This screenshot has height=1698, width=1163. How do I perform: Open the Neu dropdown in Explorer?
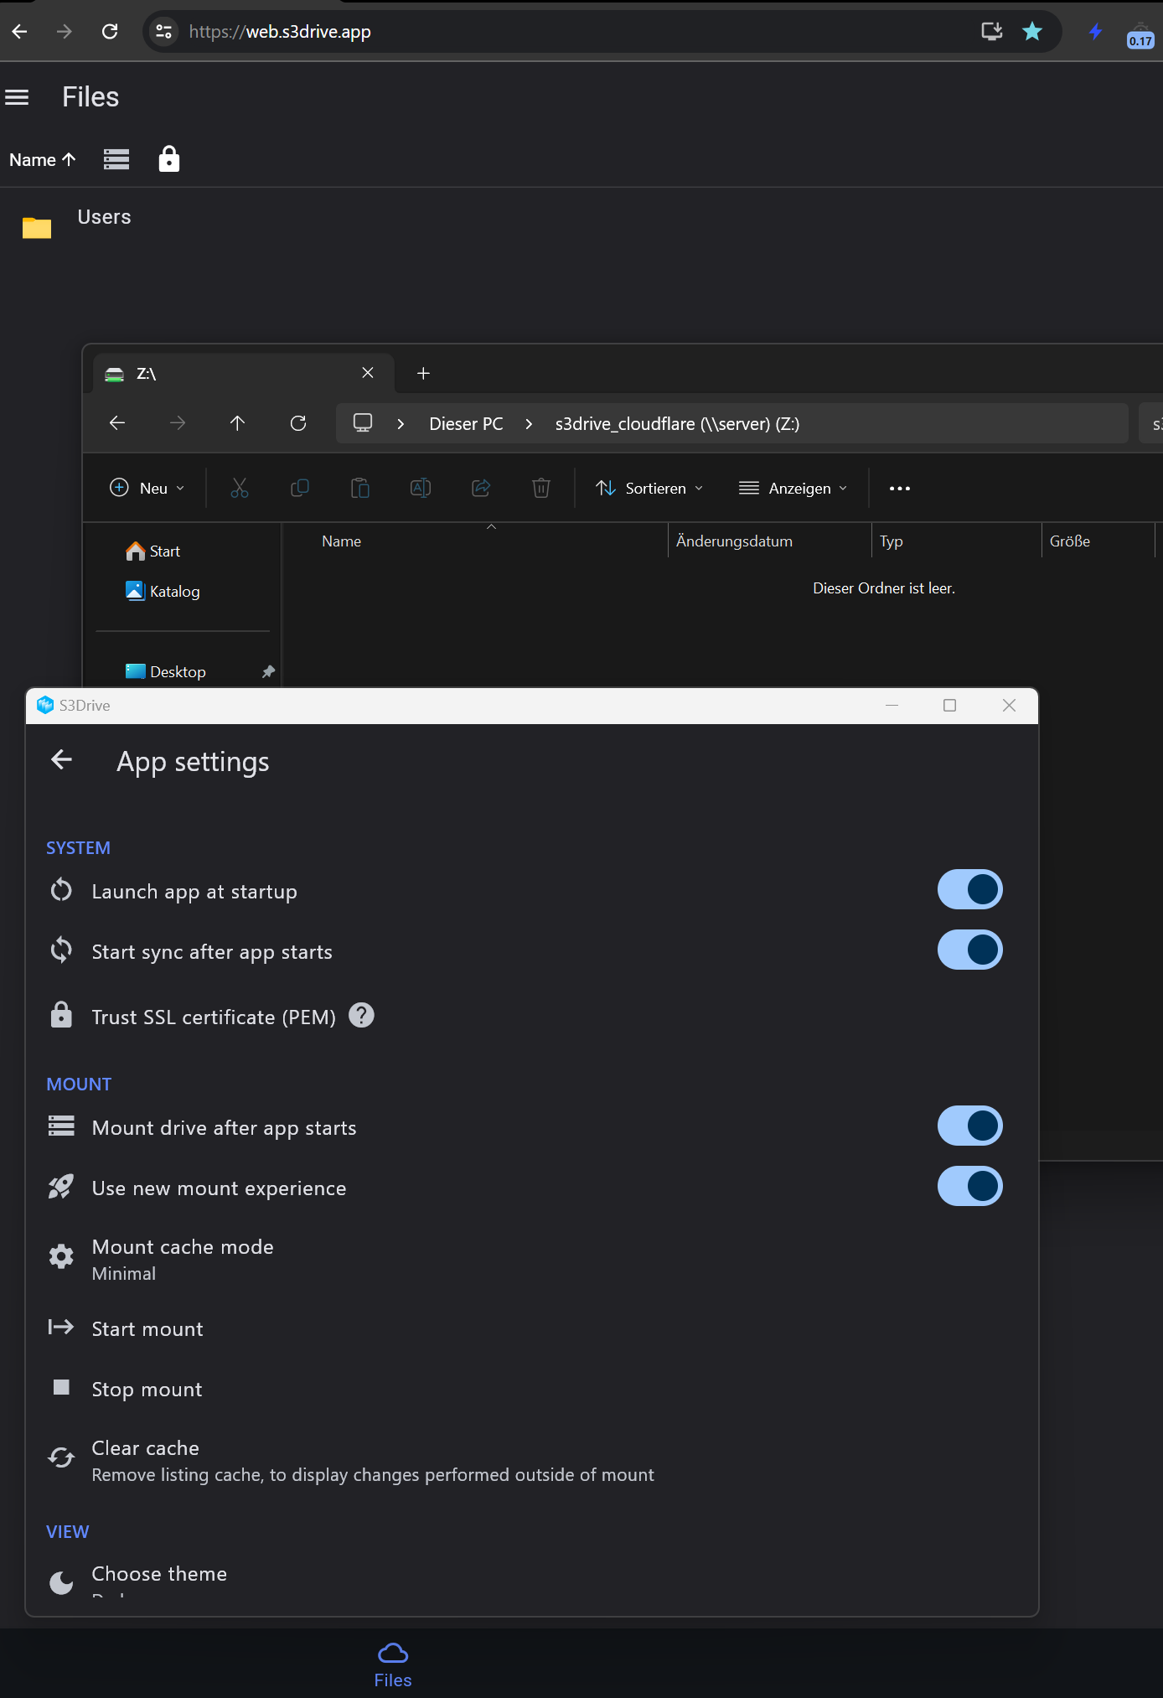tap(147, 489)
